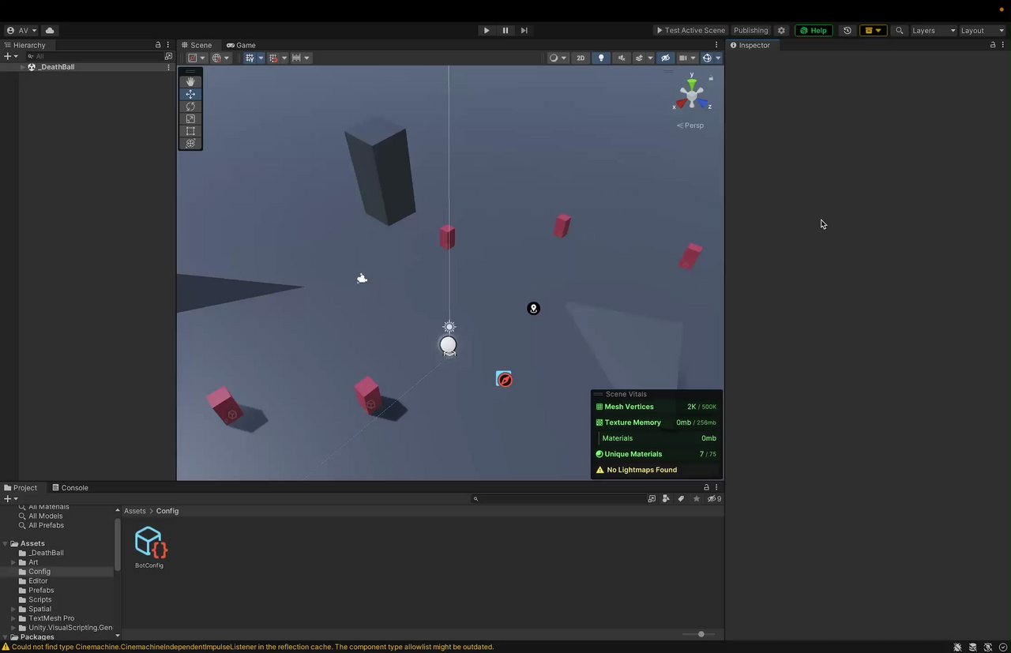Click the Hierarchy search field
Viewport: 1011px width, 653px height.
click(94, 57)
